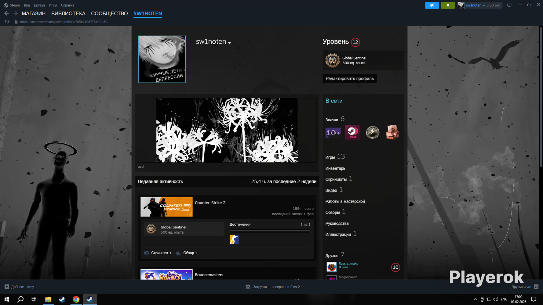Go forward with the right arrow
The image size is (543, 305).
(x=16, y=13)
